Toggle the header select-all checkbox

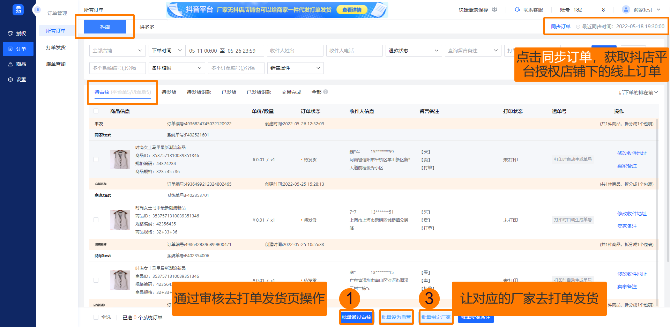pos(96,111)
